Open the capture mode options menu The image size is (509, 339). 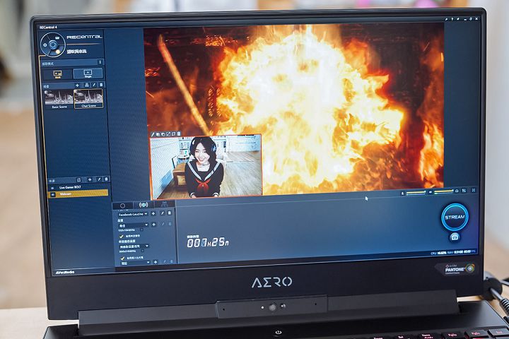(x=100, y=62)
